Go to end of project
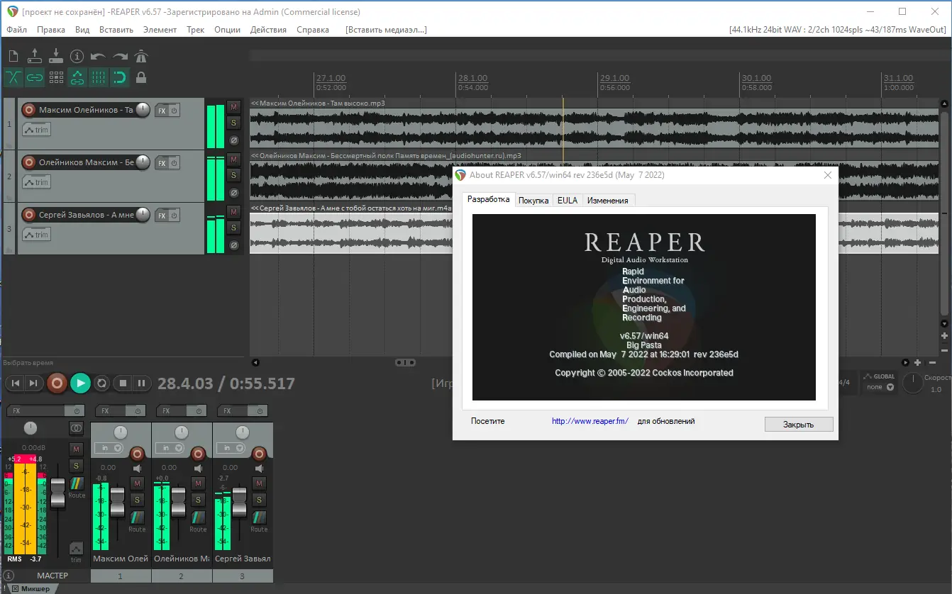This screenshot has height=594, width=952. (x=33, y=383)
